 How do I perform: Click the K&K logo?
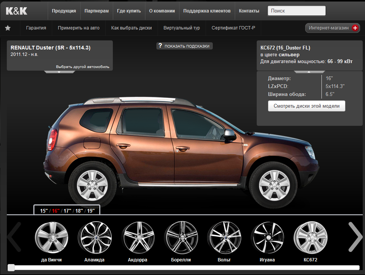point(17,11)
